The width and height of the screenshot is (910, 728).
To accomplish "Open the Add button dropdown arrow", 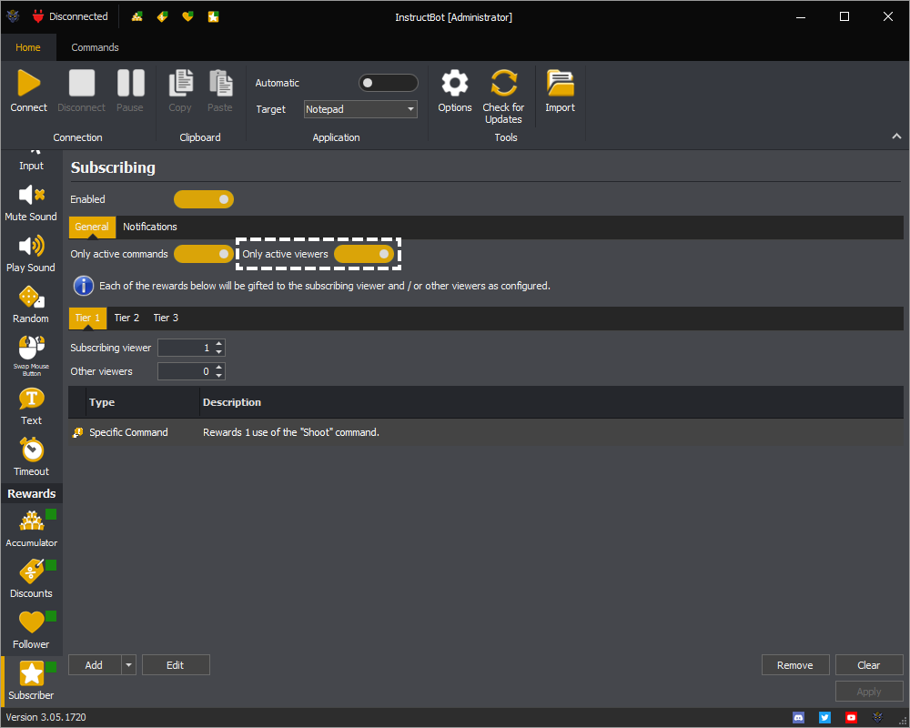I will coord(129,665).
